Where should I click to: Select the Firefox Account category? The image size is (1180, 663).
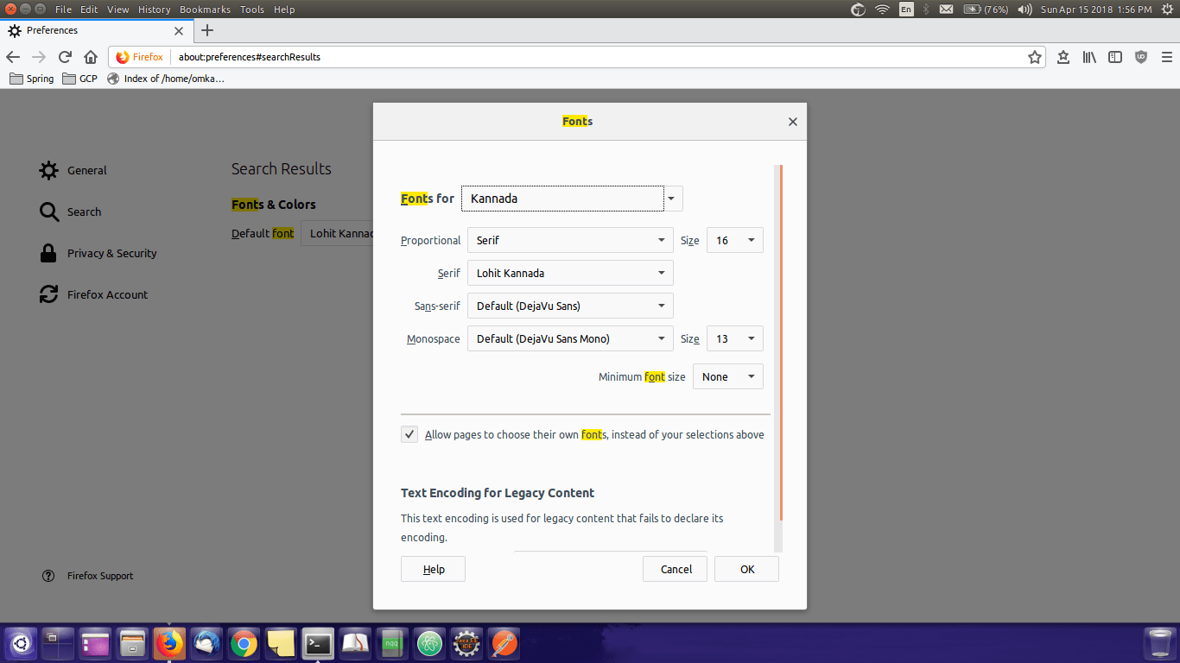(x=93, y=294)
